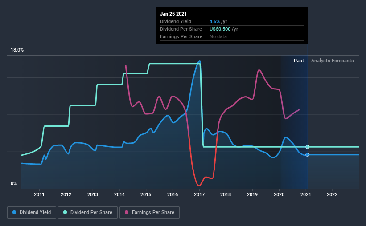Click the blue dividend yield data marker
The height and width of the screenshot is (226, 366).
[x=308, y=155]
